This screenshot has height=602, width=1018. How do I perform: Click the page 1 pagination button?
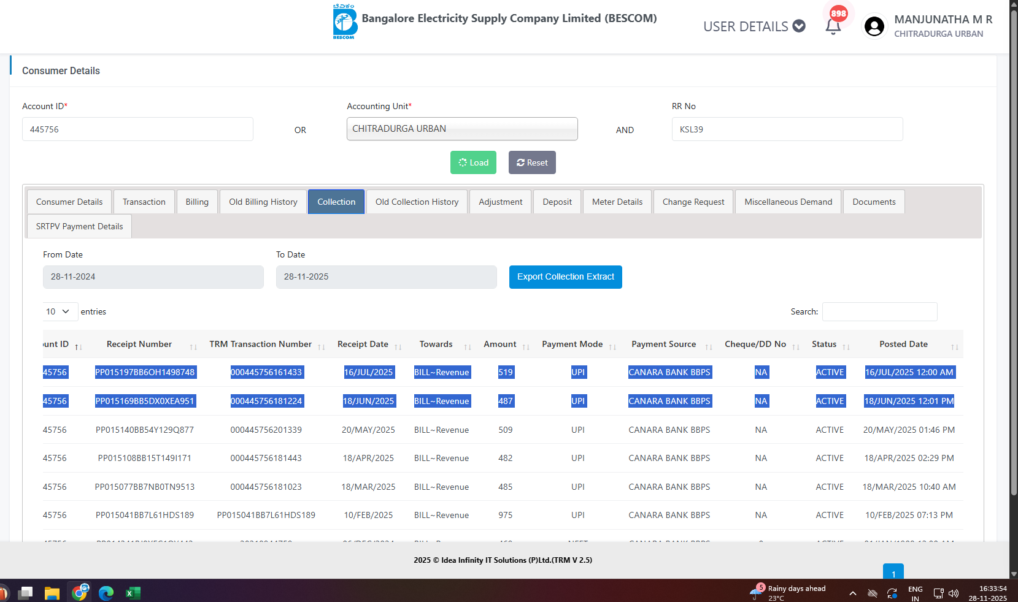(893, 571)
